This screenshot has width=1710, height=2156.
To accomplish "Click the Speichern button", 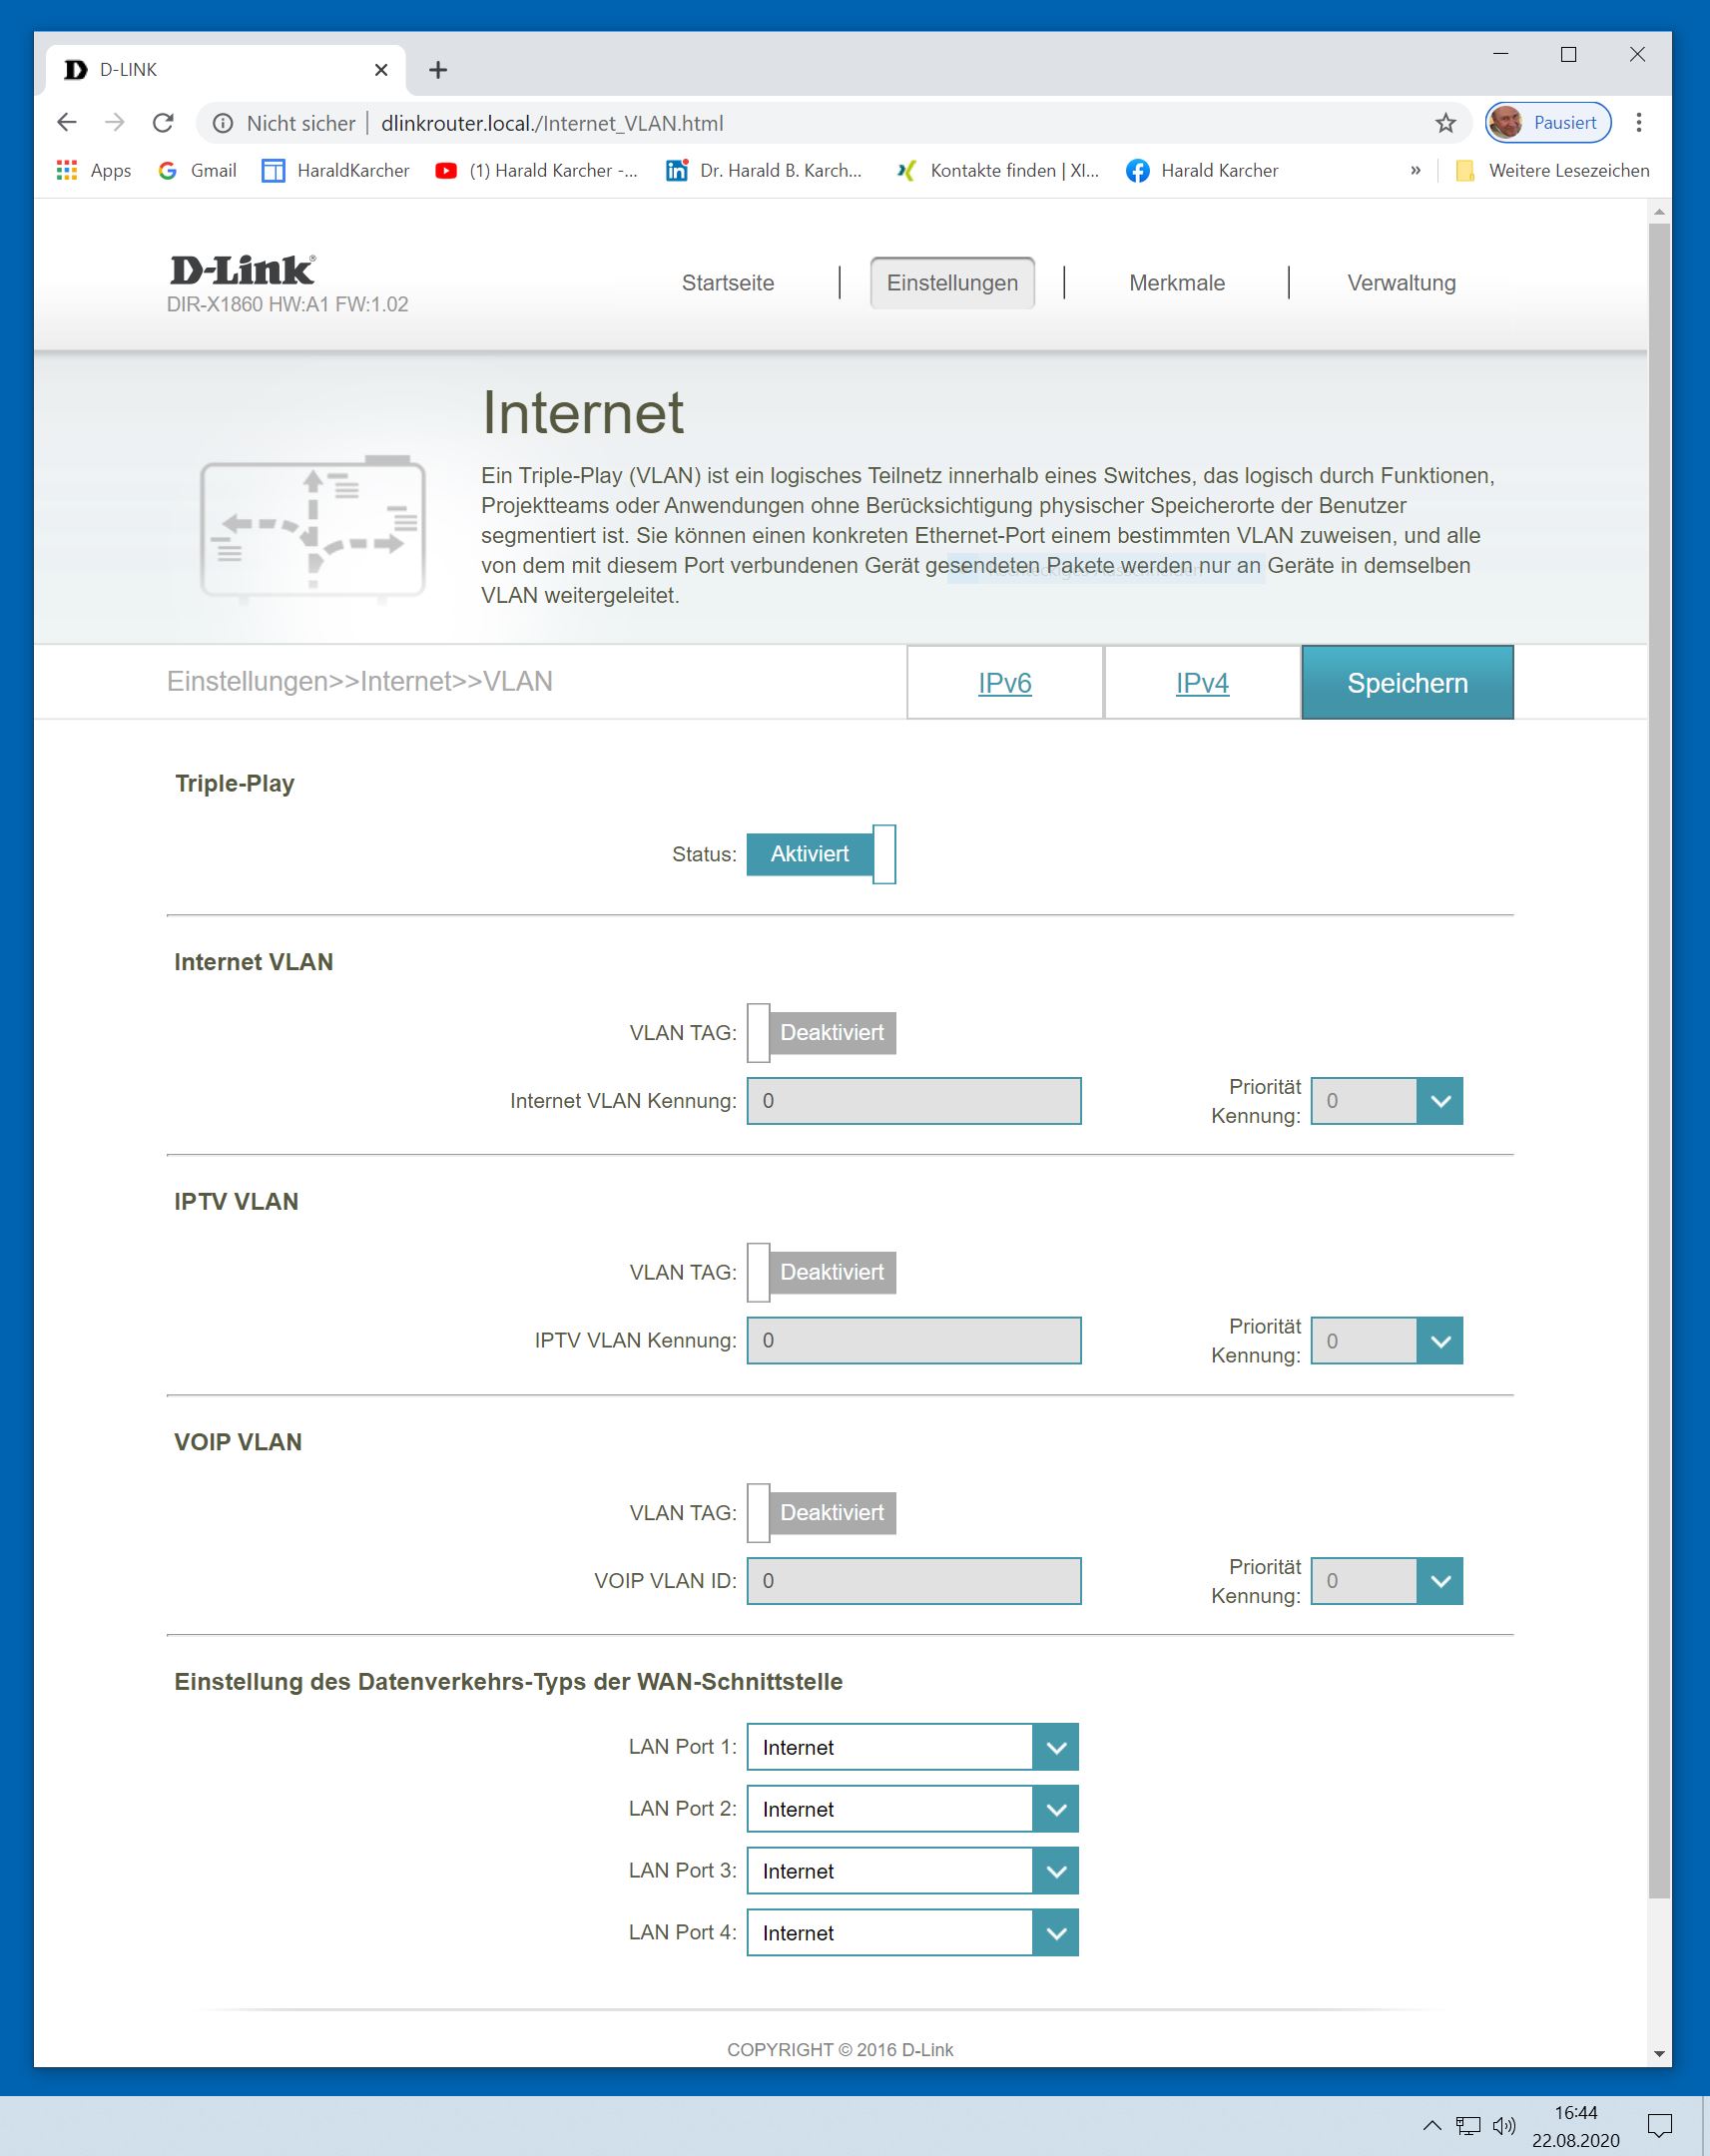I will coord(1407,683).
